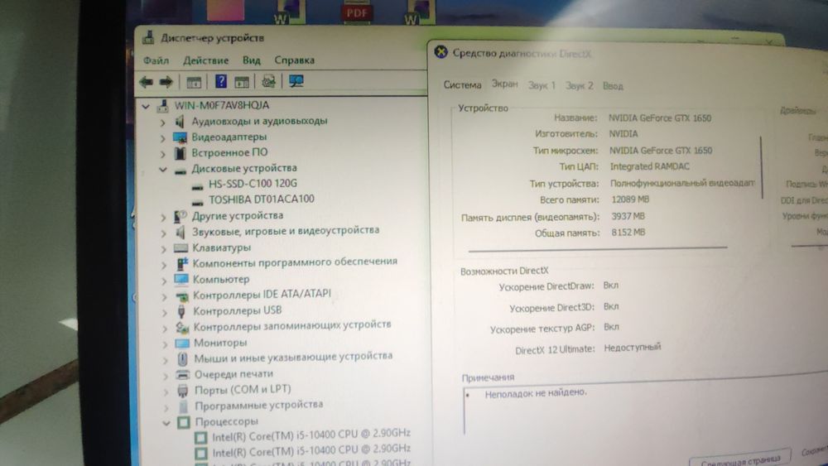
Task: Expand the Клавиатуры category
Action: click(x=164, y=248)
